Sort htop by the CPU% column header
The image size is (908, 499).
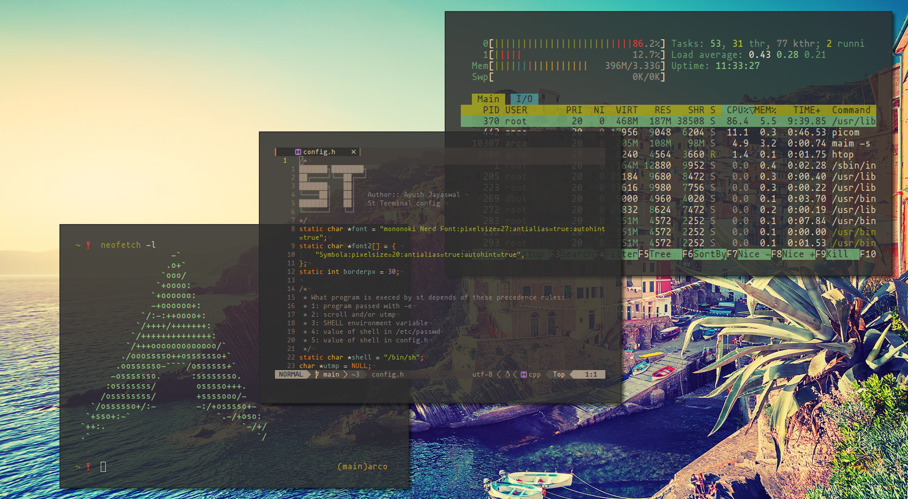[x=737, y=110]
